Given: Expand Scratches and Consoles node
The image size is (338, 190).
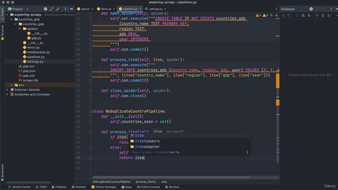Looking at the screenshot, I should [7, 94].
